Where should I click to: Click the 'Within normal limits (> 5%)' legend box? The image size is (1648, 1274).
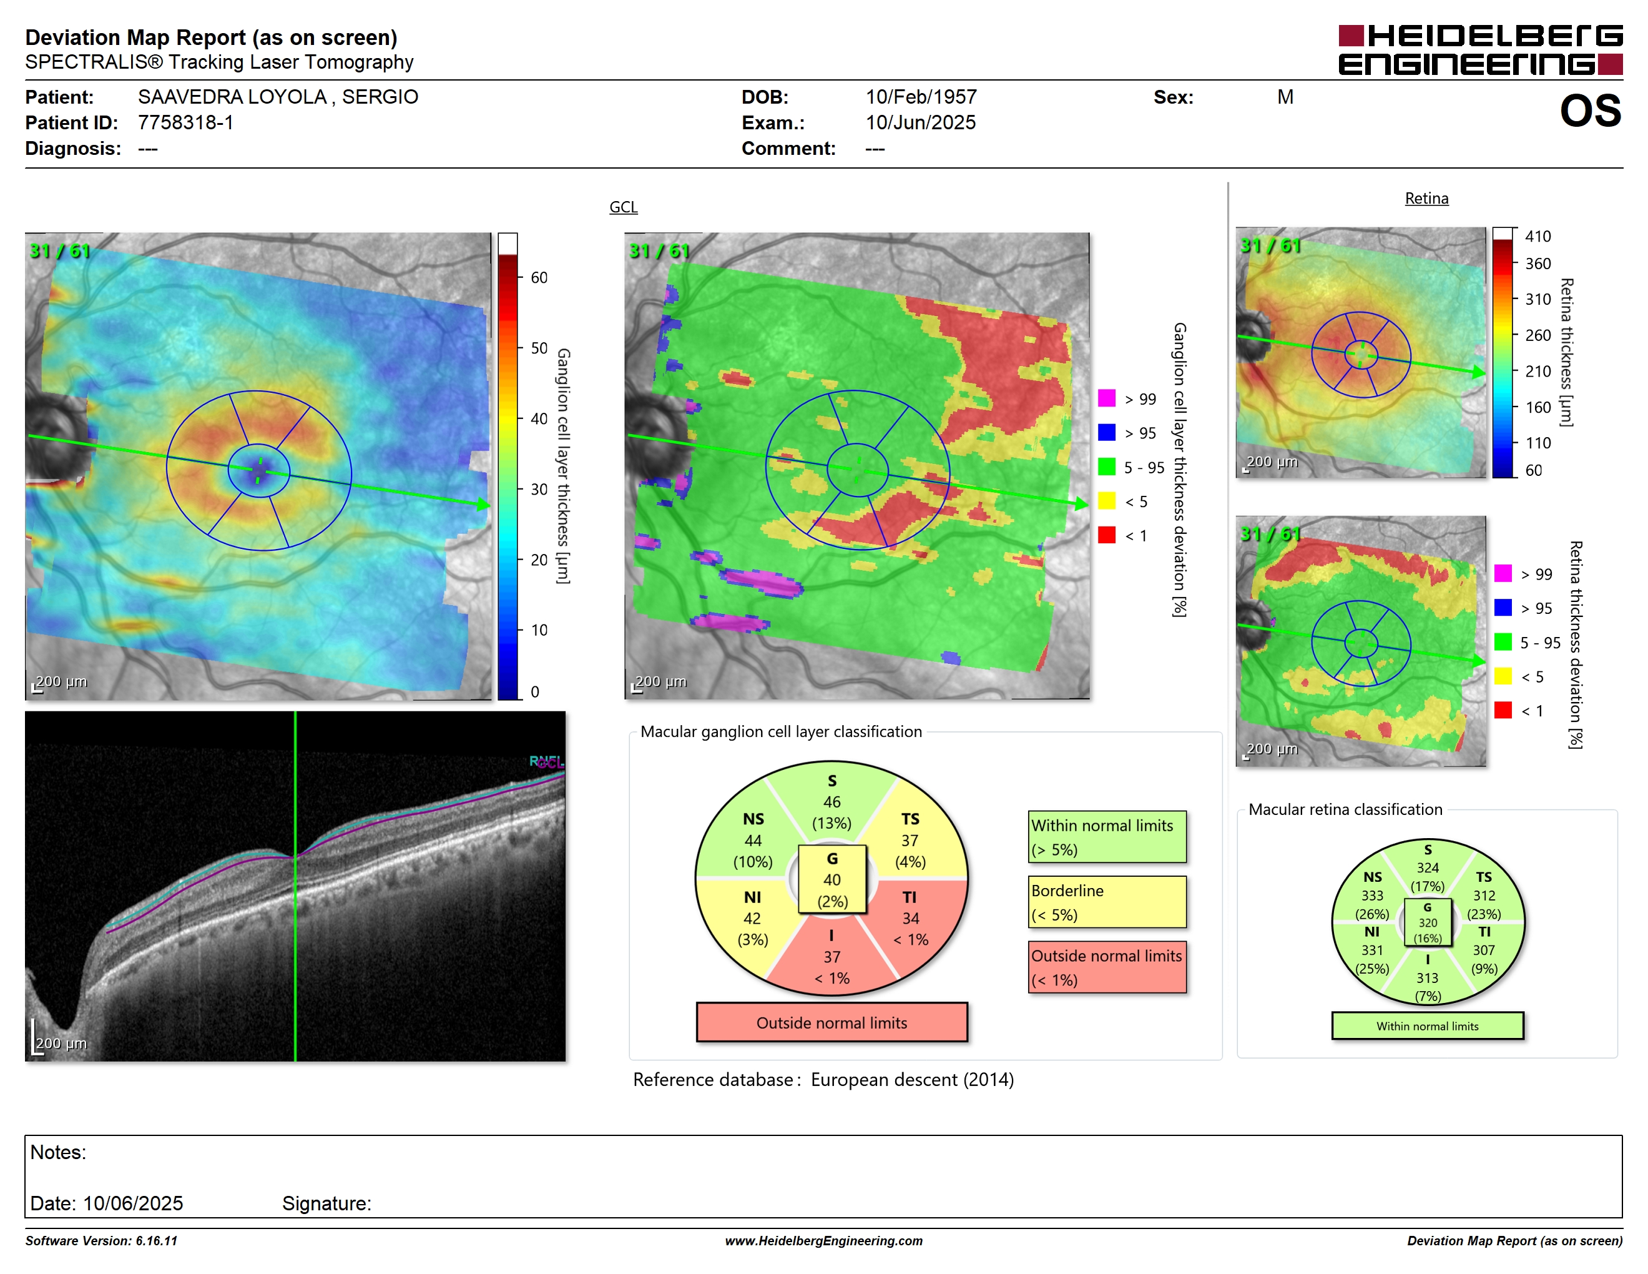1107,837
